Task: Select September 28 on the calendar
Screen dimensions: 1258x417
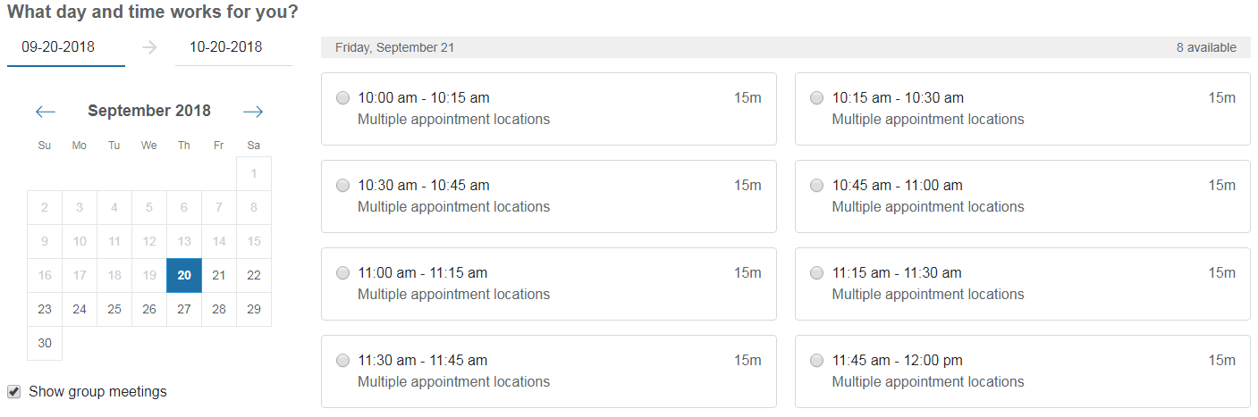Action: click(x=219, y=309)
